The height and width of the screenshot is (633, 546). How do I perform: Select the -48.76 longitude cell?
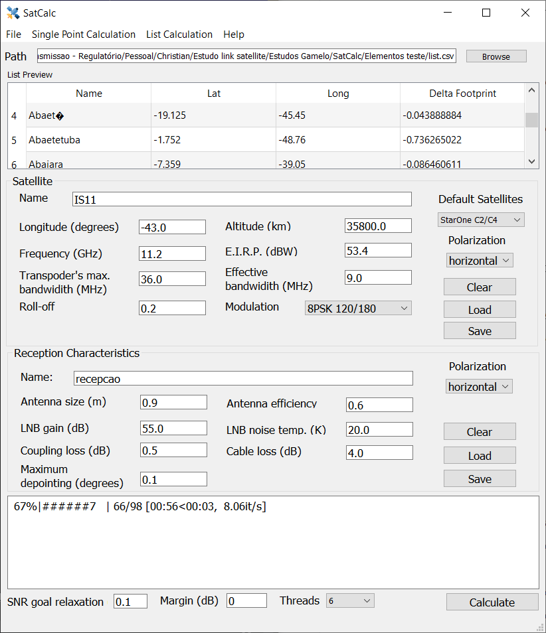click(338, 140)
